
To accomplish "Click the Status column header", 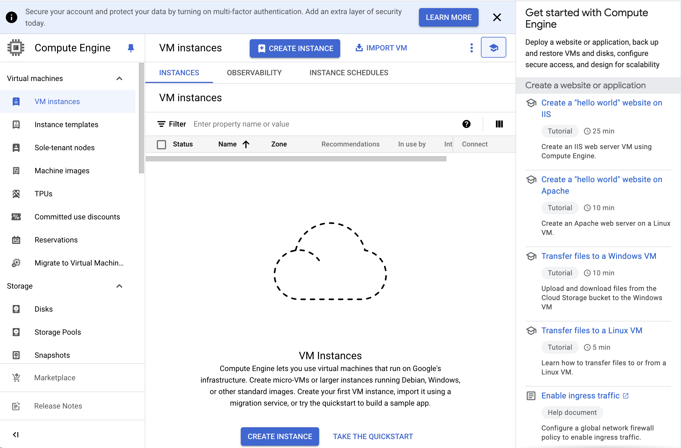I will [x=183, y=144].
